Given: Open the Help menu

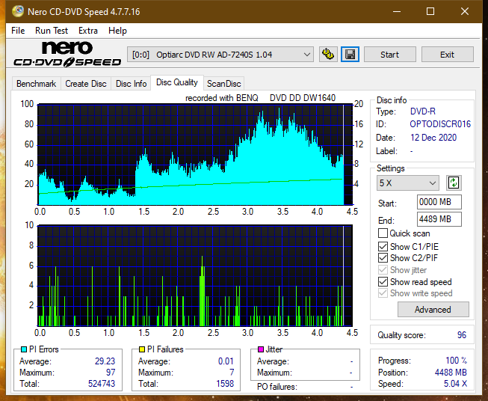Looking at the screenshot, I should pyautogui.click(x=117, y=31).
